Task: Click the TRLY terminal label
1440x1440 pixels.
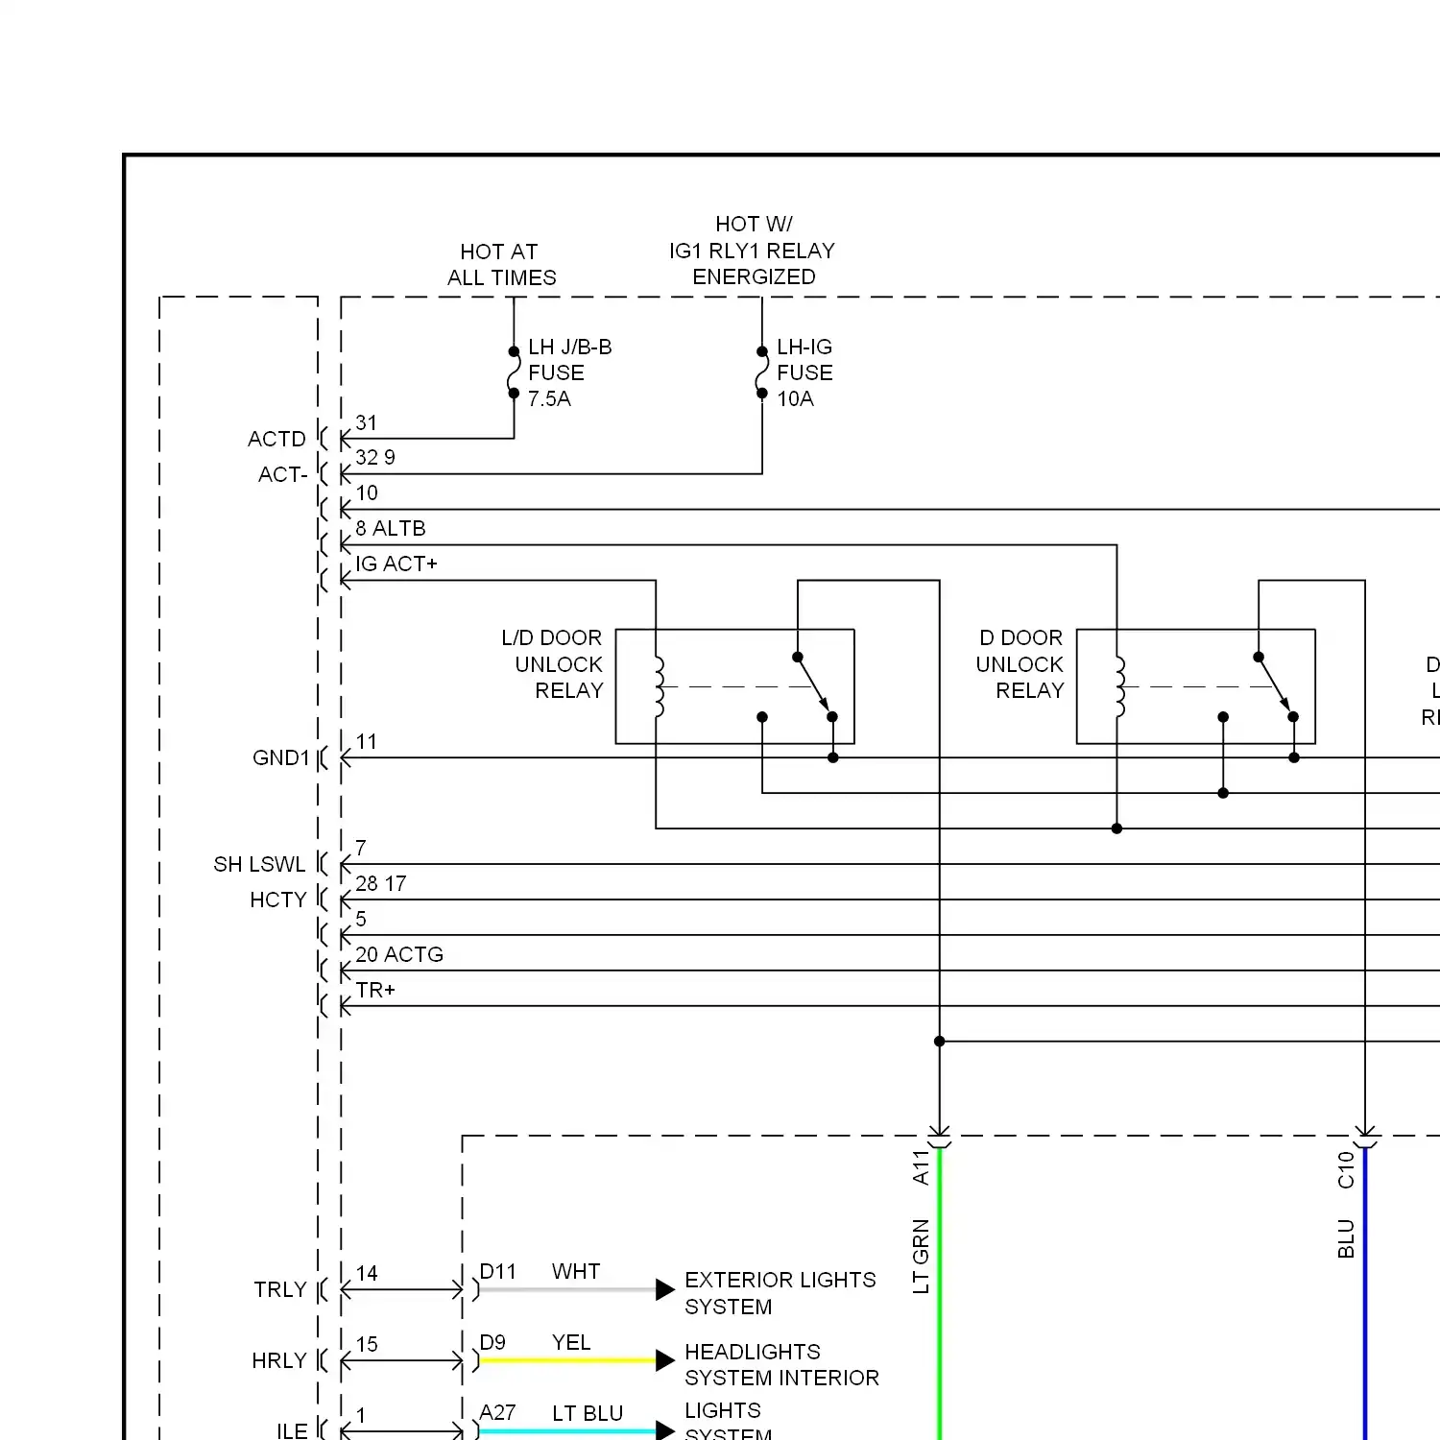Action: (279, 1289)
